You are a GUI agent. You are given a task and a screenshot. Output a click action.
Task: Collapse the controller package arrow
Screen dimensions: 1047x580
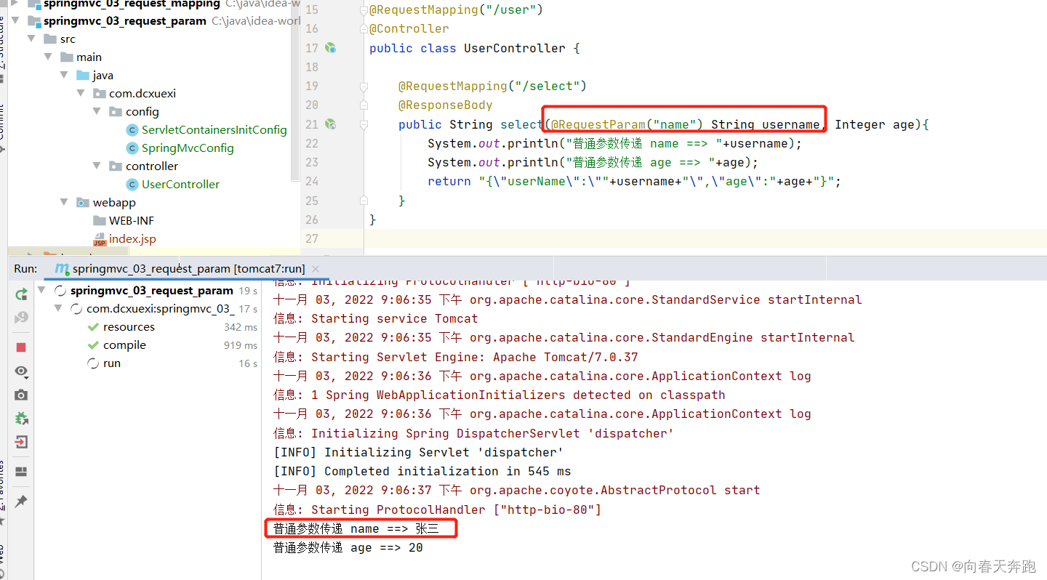97,166
